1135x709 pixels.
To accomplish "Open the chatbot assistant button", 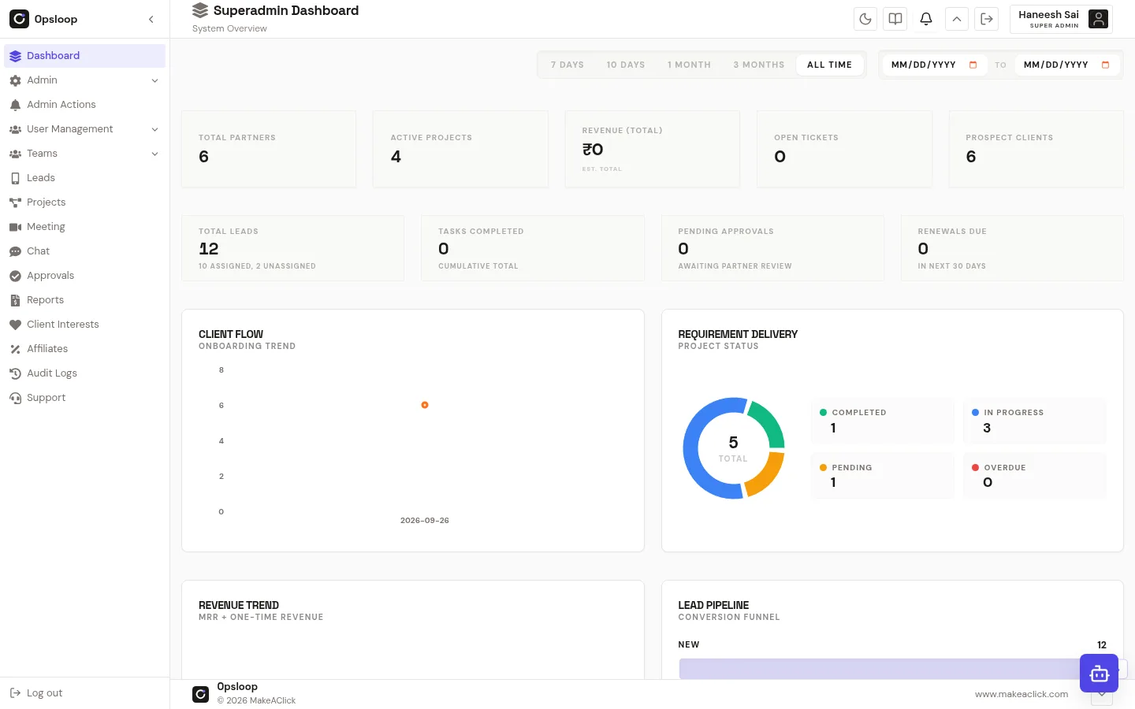I will pyautogui.click(x=1099, y=674).
